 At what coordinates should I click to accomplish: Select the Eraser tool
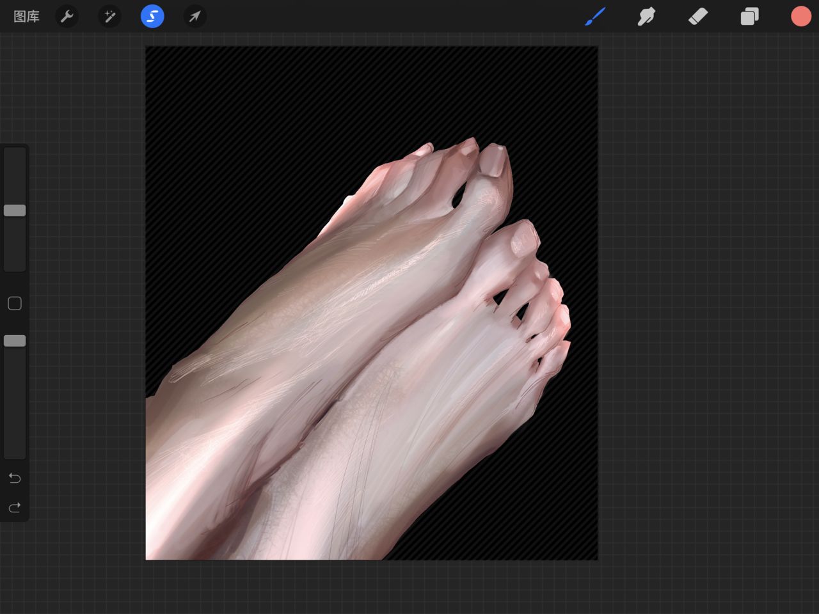pos(698,17)
